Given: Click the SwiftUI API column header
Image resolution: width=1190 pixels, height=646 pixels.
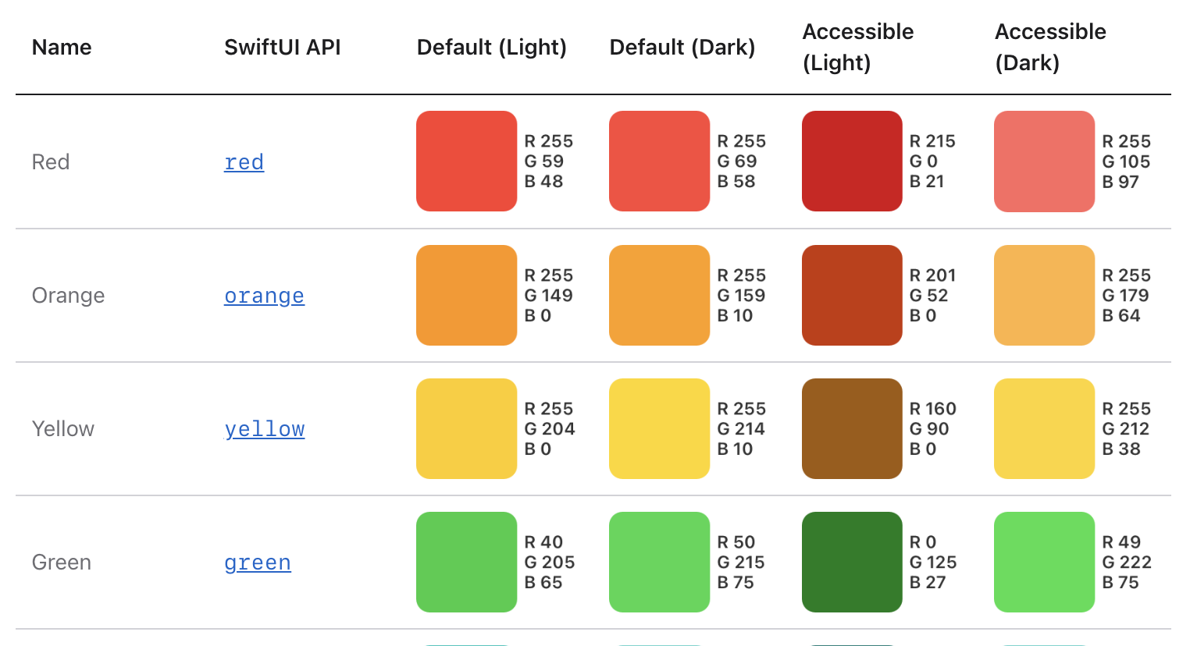Looking at the screenshot, I should 282,48.
